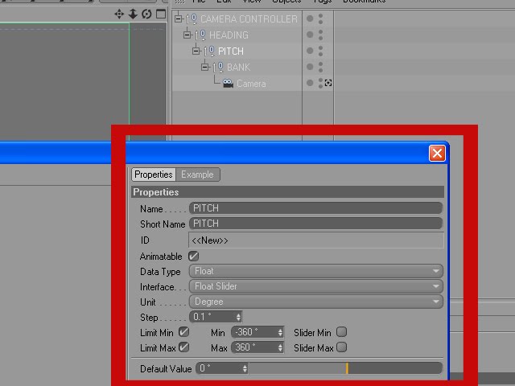Select the HEADING object
The image size is (515, 386).
[229, 35]
